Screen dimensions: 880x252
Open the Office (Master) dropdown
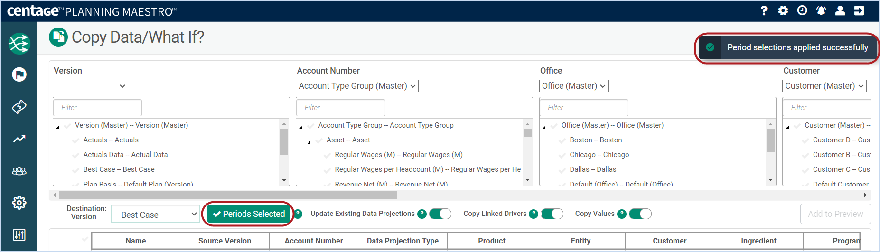(x=573, y=86)
